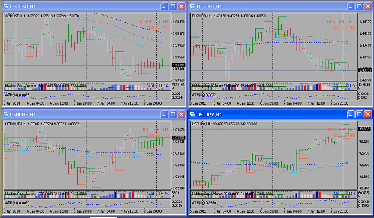Click '5 Jan 2010' on USDCHF time axis
374x218 pixels.
[12, 211]
